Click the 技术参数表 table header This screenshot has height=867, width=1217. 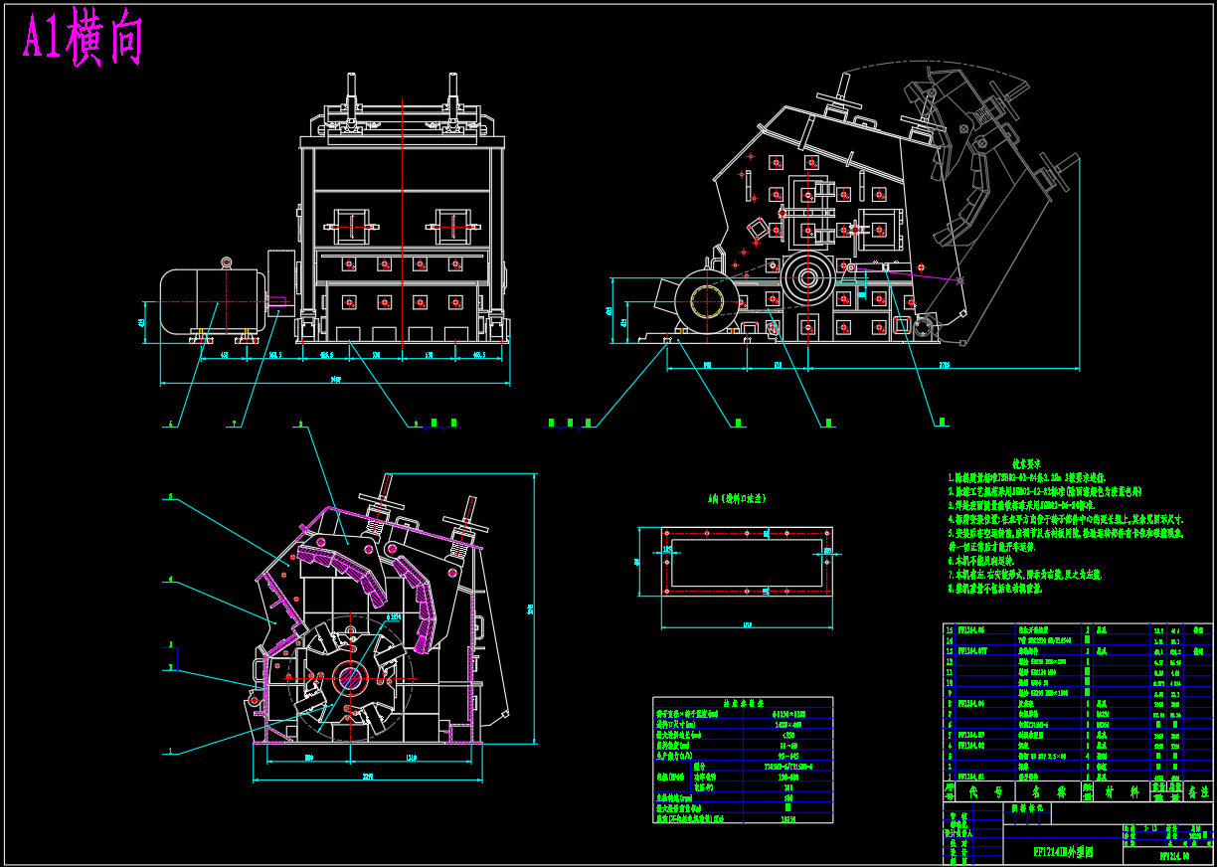(743, 703)
